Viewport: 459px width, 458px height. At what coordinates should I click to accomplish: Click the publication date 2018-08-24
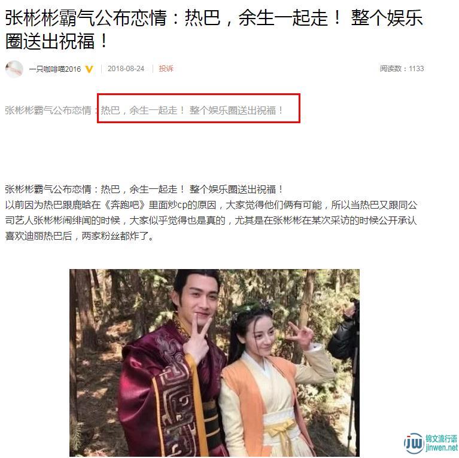coord(126,68)
